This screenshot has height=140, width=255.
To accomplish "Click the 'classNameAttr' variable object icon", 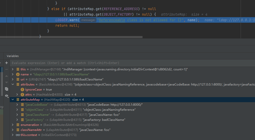I will pos(18,130).
